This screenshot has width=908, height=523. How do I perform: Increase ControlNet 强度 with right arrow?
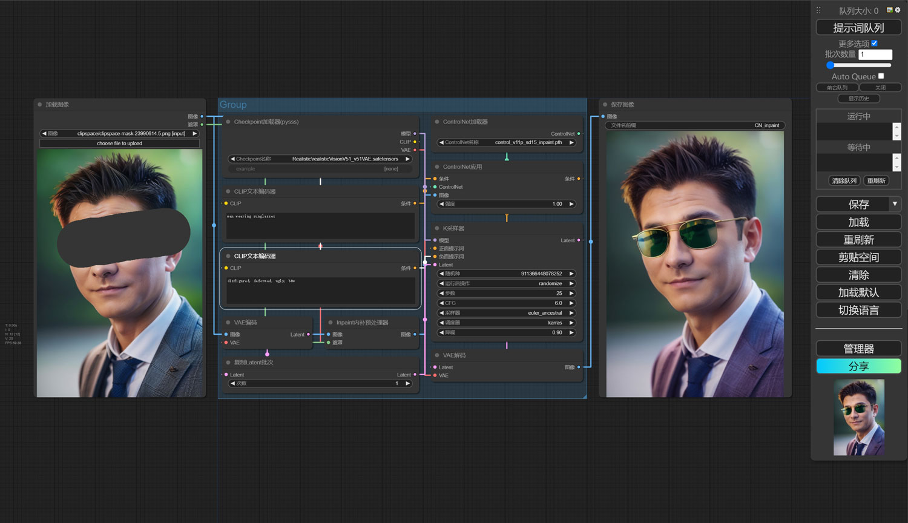(x=571, y=204)
